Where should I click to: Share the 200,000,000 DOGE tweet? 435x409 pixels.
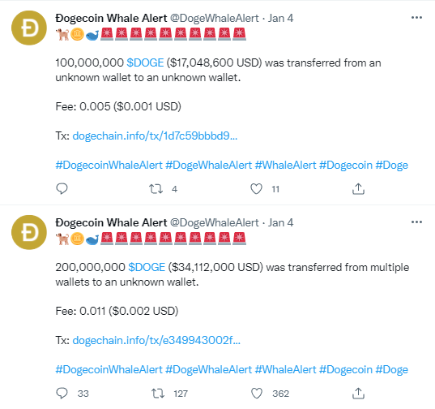click(x=358, y=394)
